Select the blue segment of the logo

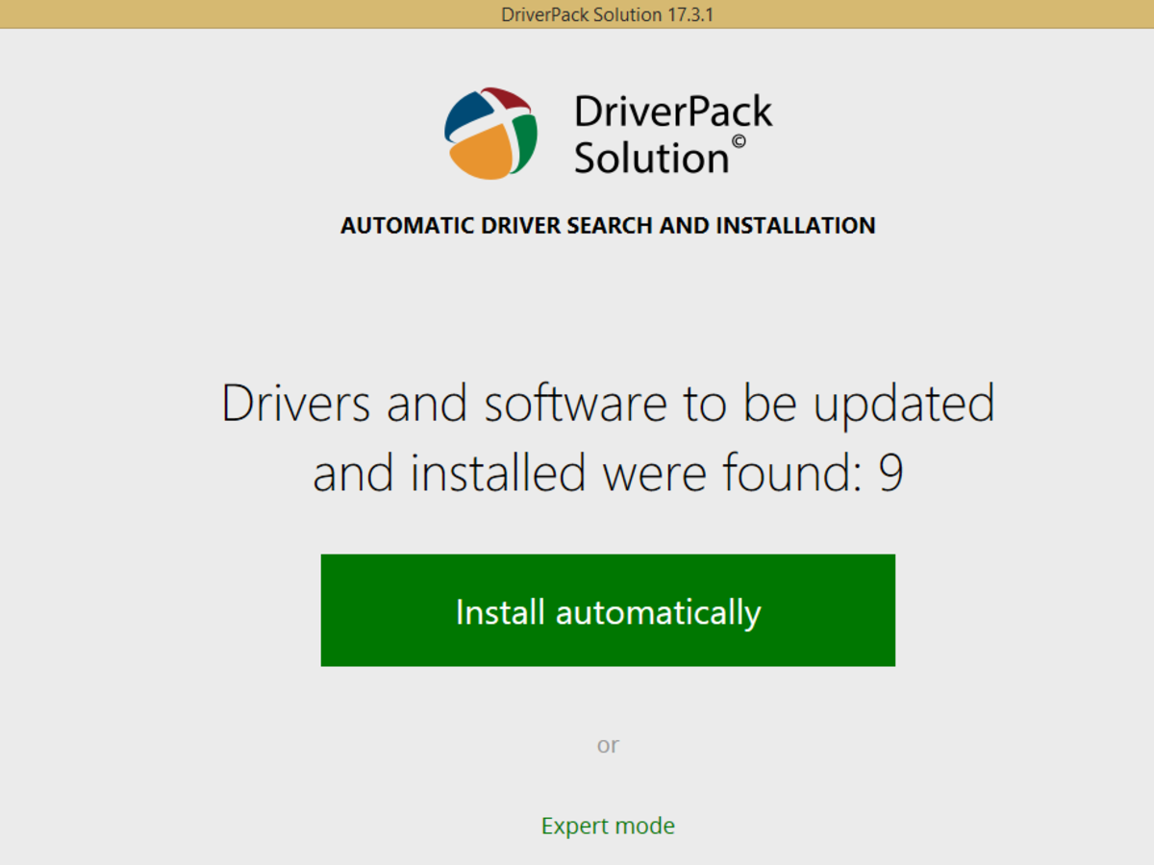click(x=468, y=112)
